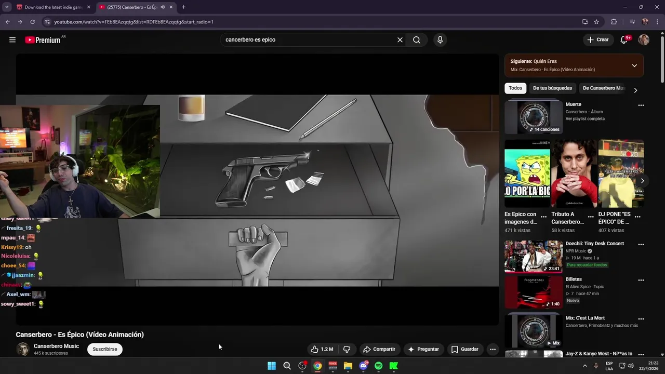This screenshot has height=374, width=665.
Task: Bookmark this page with the star
Action: pyautogui.click(x=596, y=22)
